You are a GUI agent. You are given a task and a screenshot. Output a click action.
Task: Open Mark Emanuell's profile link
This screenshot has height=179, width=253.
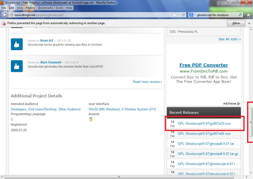pyautogui.click(x=51, y=62)
